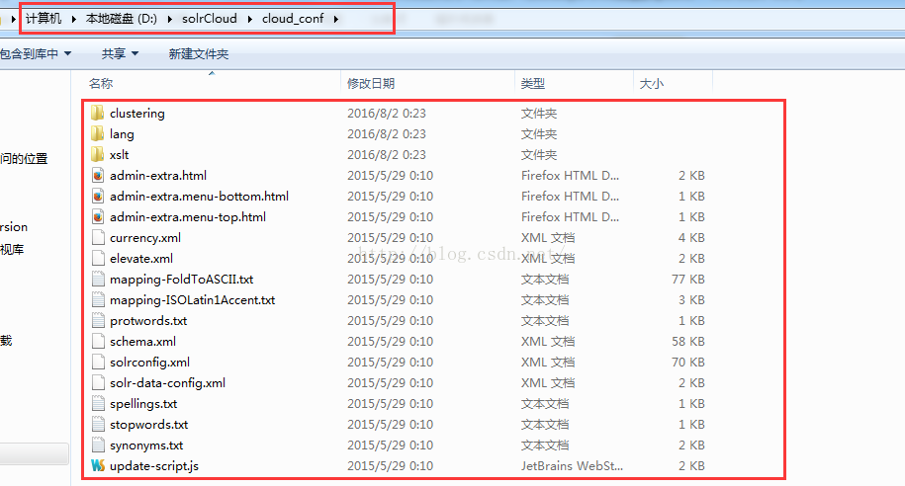Click the spellings.txt file icon
Viewport: 905px width, 486px height.
98,404
